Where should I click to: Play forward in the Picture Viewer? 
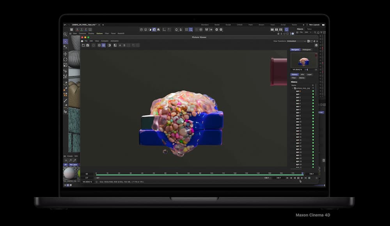click(302, 178)
